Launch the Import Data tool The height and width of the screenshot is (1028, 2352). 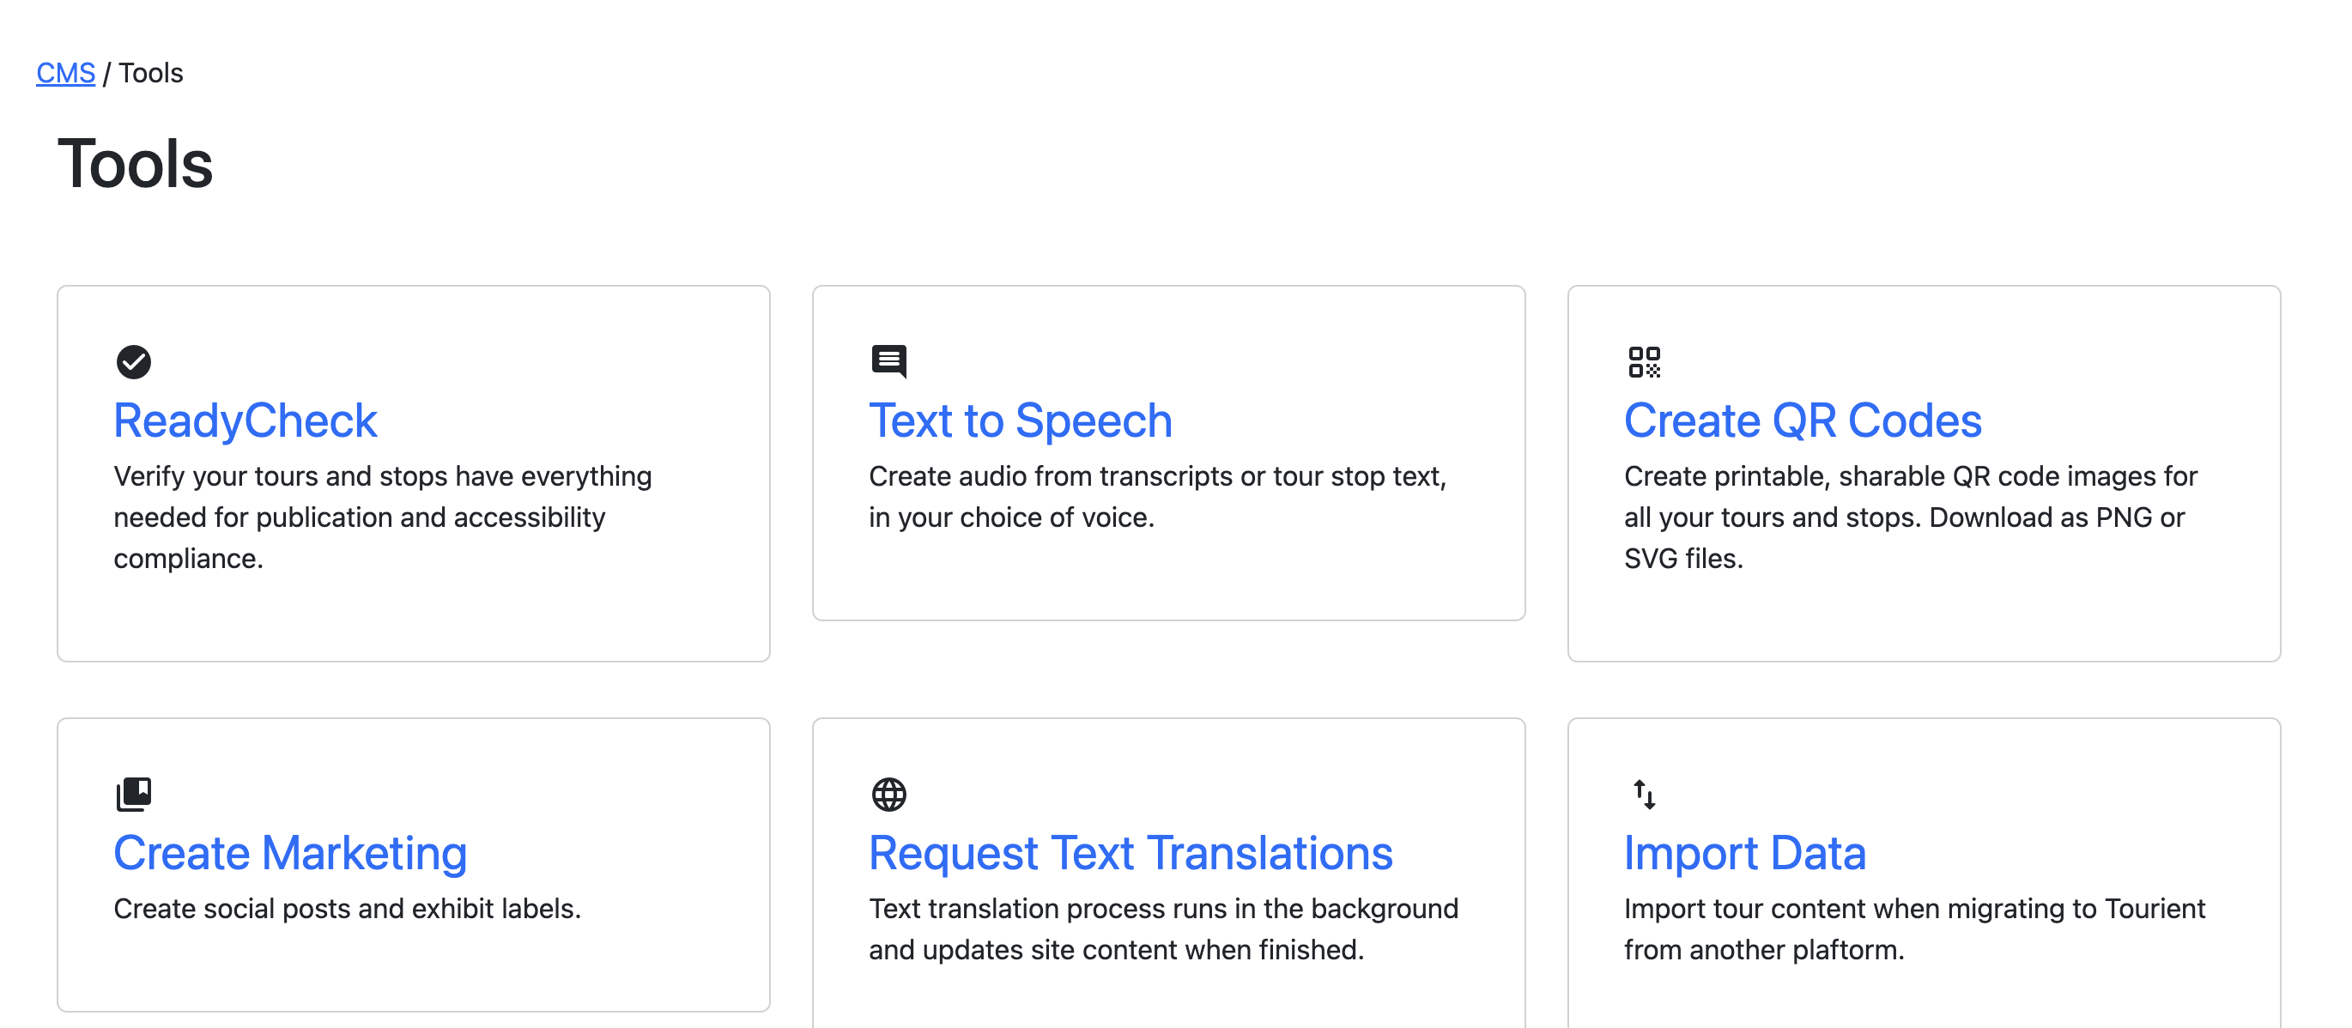click(1745, 854)
